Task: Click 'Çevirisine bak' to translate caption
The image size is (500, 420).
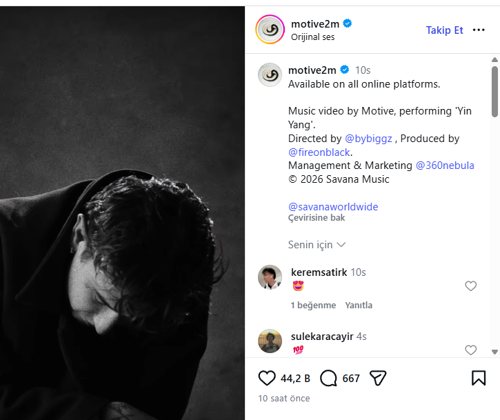Action: [317, 218]
